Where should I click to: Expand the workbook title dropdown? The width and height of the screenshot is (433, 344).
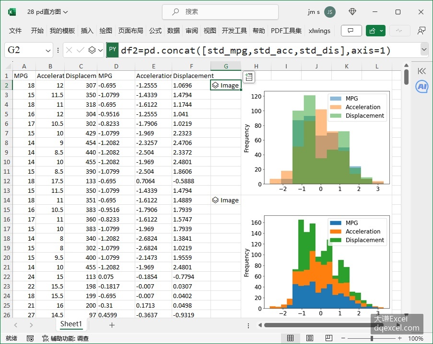coord(65,12)
